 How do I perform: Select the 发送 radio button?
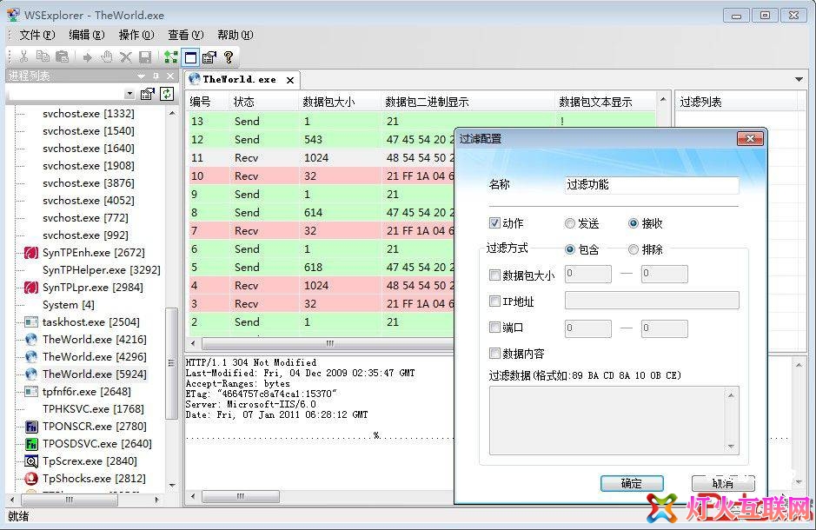click(570, 223)
